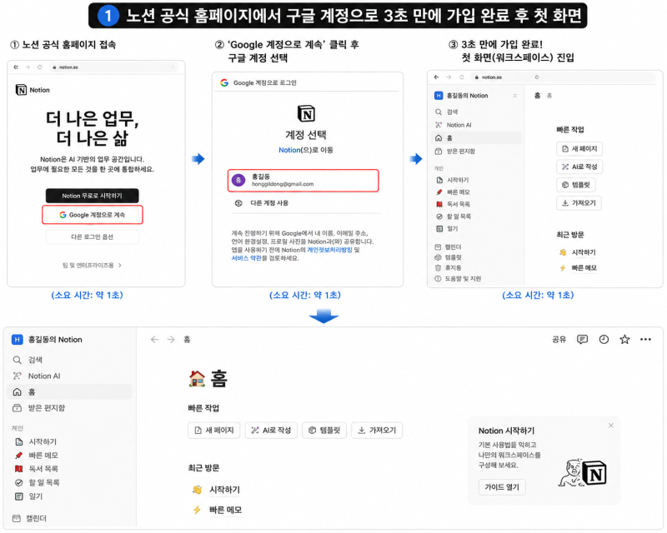Open 할 일 목록 page in the large workspace sidebar

[x=38, y=483]
